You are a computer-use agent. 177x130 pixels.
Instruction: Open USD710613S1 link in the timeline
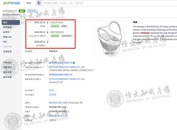pyautogui.click(x=57, y=32)
